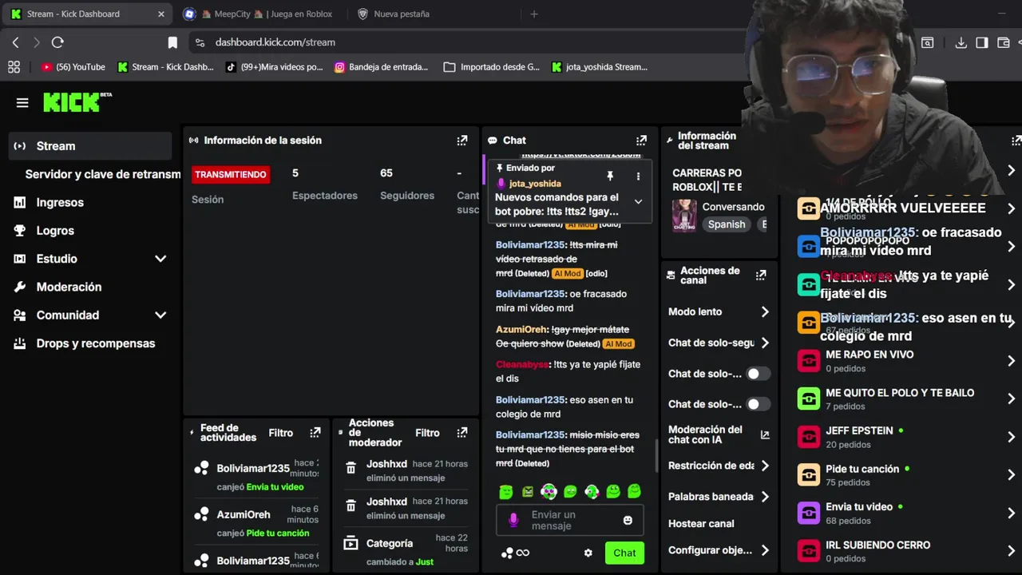
Task: Click the Conversando category thumbnail
Action: pos(684,215)
